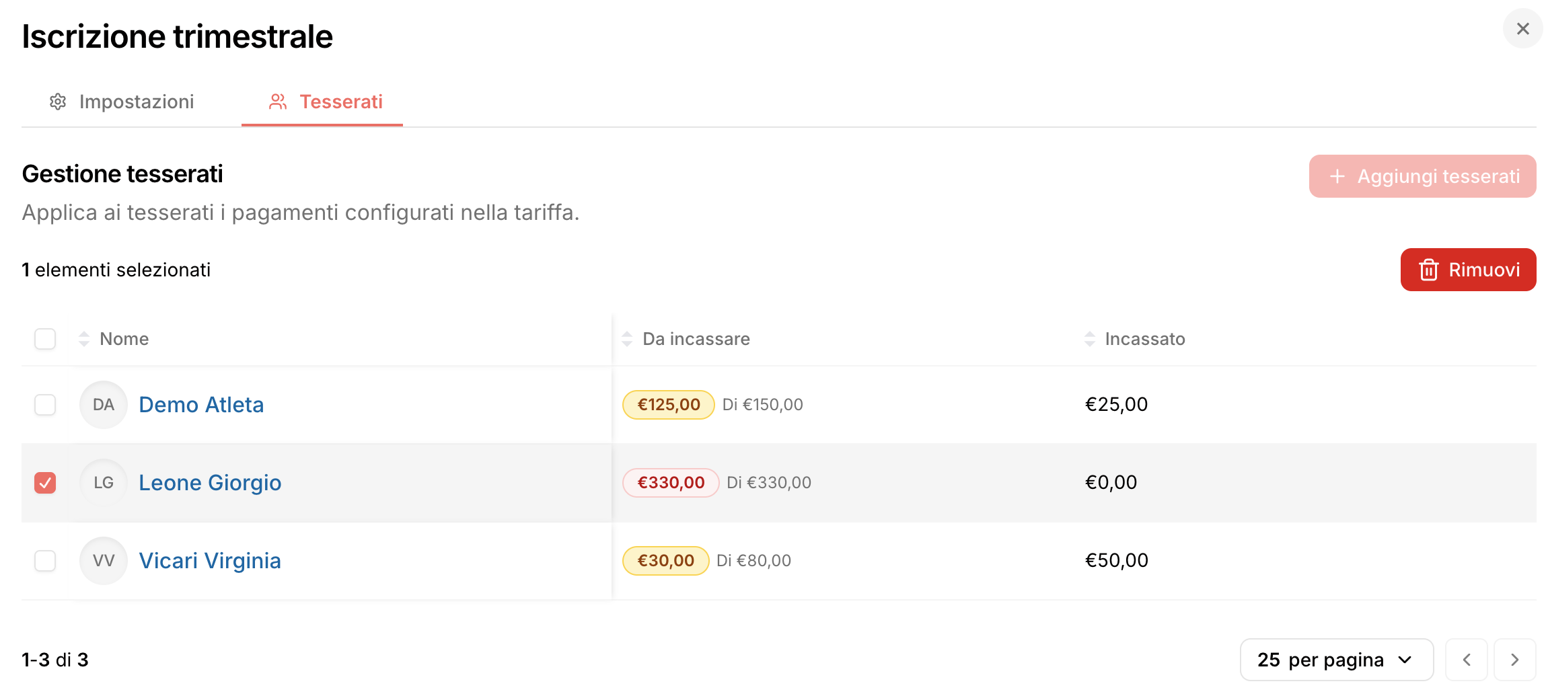Open the 25 per pagina dropdown
Screen dimensions: 1546x694
point(1336,660)
